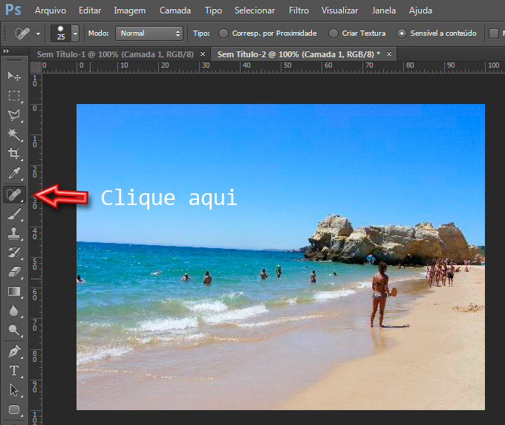
Task: Open the Editar menu
Action: pos(90,10)
